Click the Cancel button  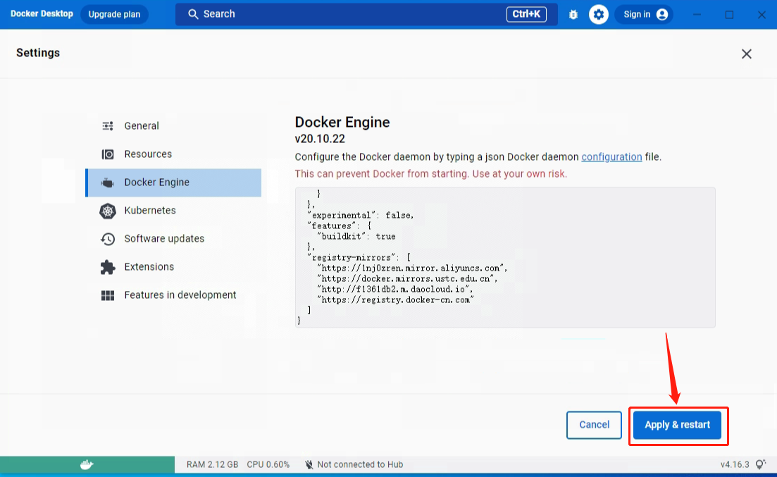click(x=593, y=425)
